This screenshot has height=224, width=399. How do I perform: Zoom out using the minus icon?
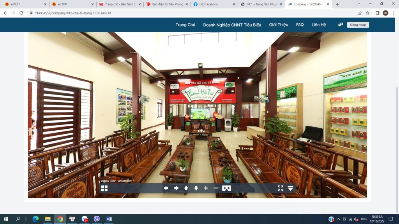[216, 188]
